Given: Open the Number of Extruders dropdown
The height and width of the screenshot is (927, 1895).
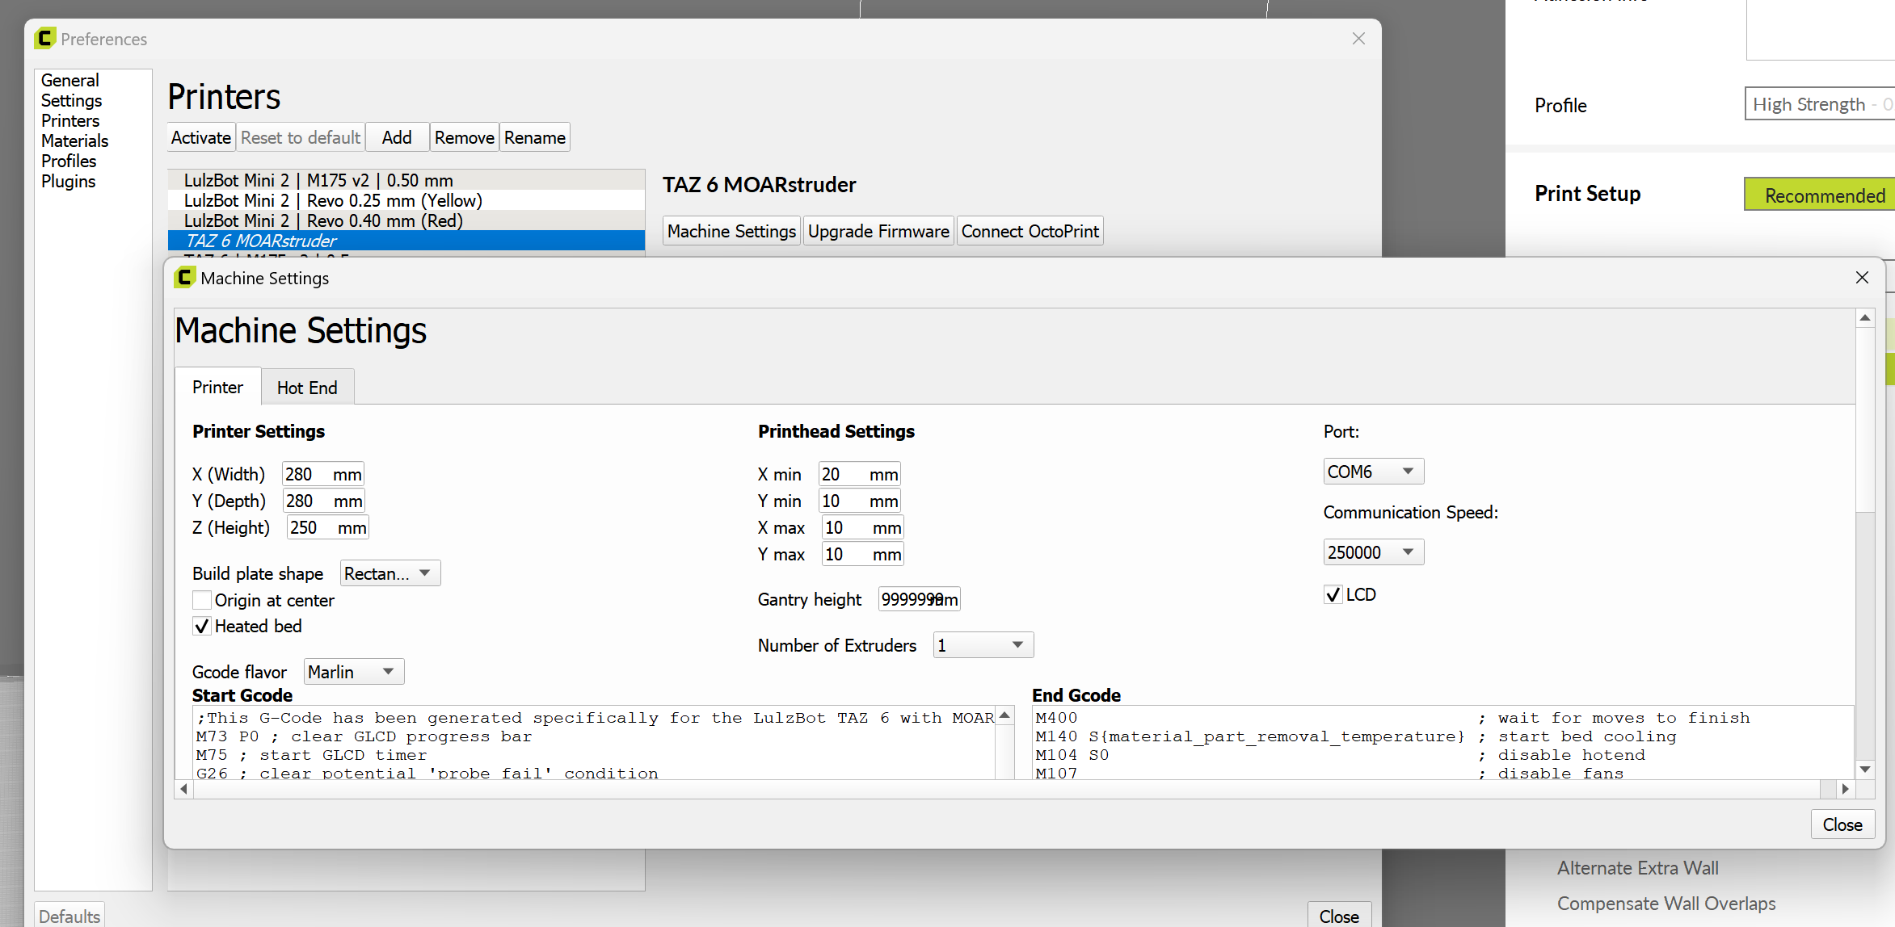Looking at the screenshot, I should tap(983, 645).
